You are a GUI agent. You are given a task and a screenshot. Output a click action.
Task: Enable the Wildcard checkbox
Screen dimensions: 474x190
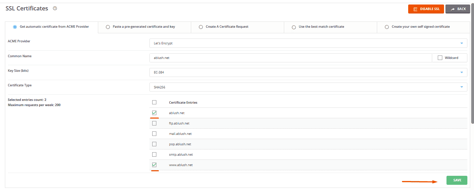tap(440, 58)
